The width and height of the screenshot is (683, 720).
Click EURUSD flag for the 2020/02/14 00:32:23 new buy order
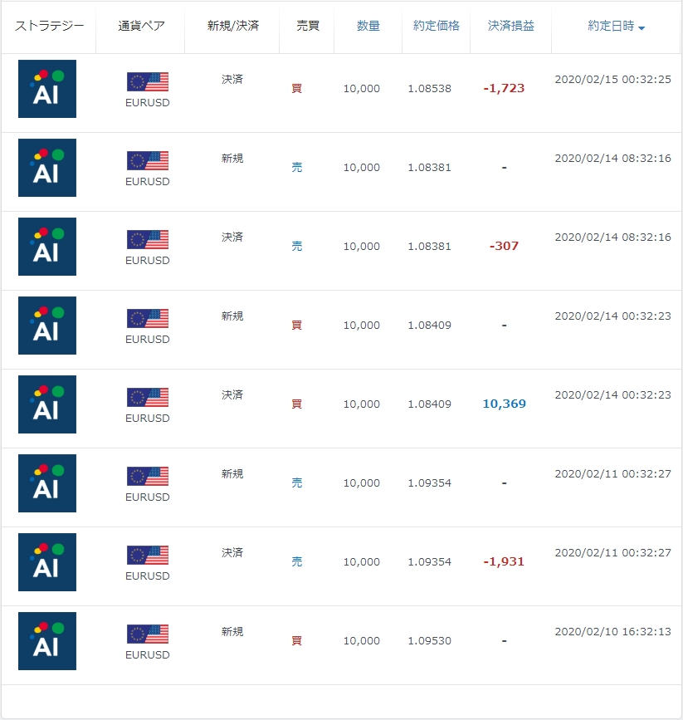pos(148,319)
